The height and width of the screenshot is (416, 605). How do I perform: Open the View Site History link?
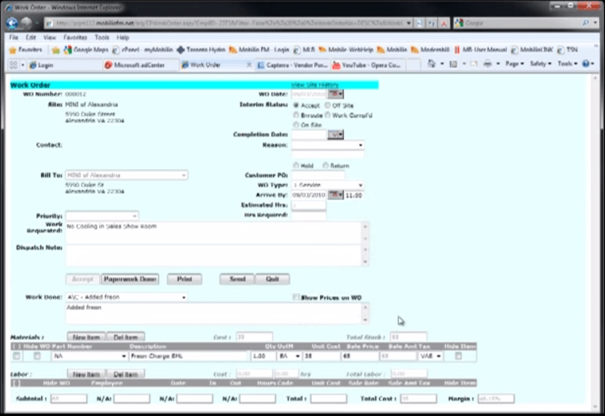coord(314,85)
